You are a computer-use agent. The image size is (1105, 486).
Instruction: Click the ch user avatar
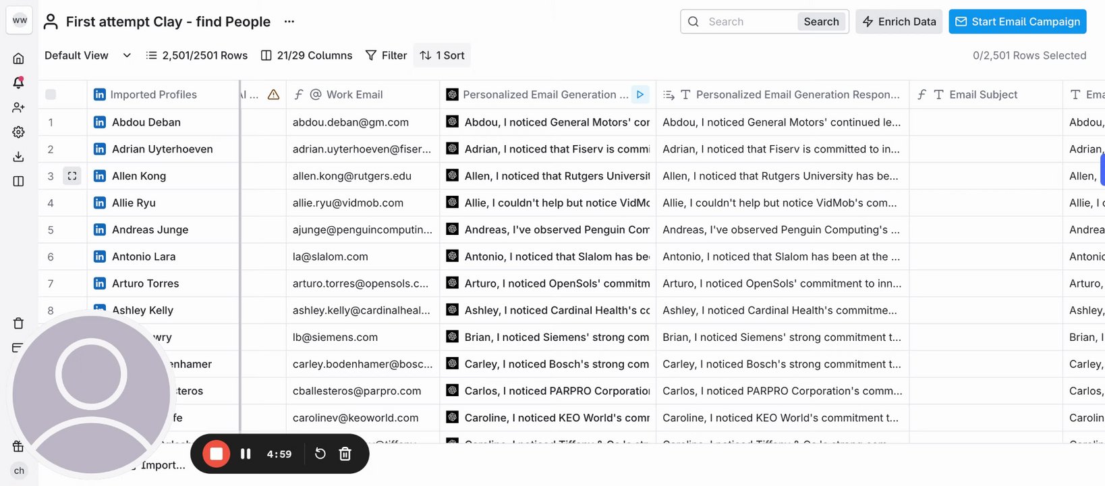pyautogui.click(x=20, y=471)
